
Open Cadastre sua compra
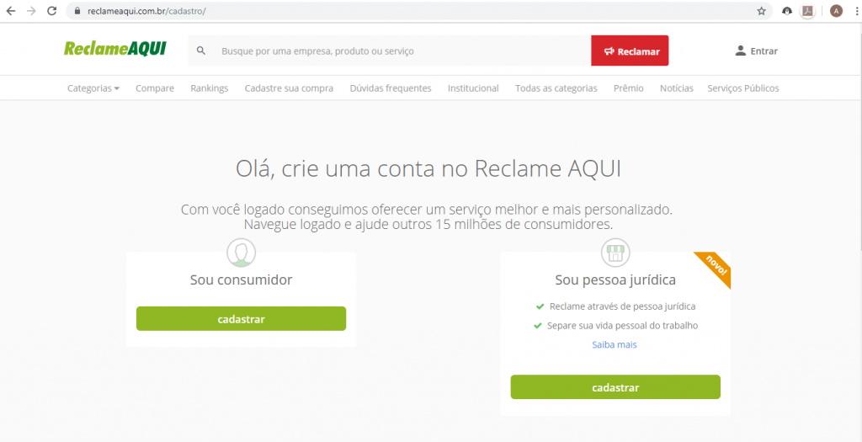click(290, 88)
